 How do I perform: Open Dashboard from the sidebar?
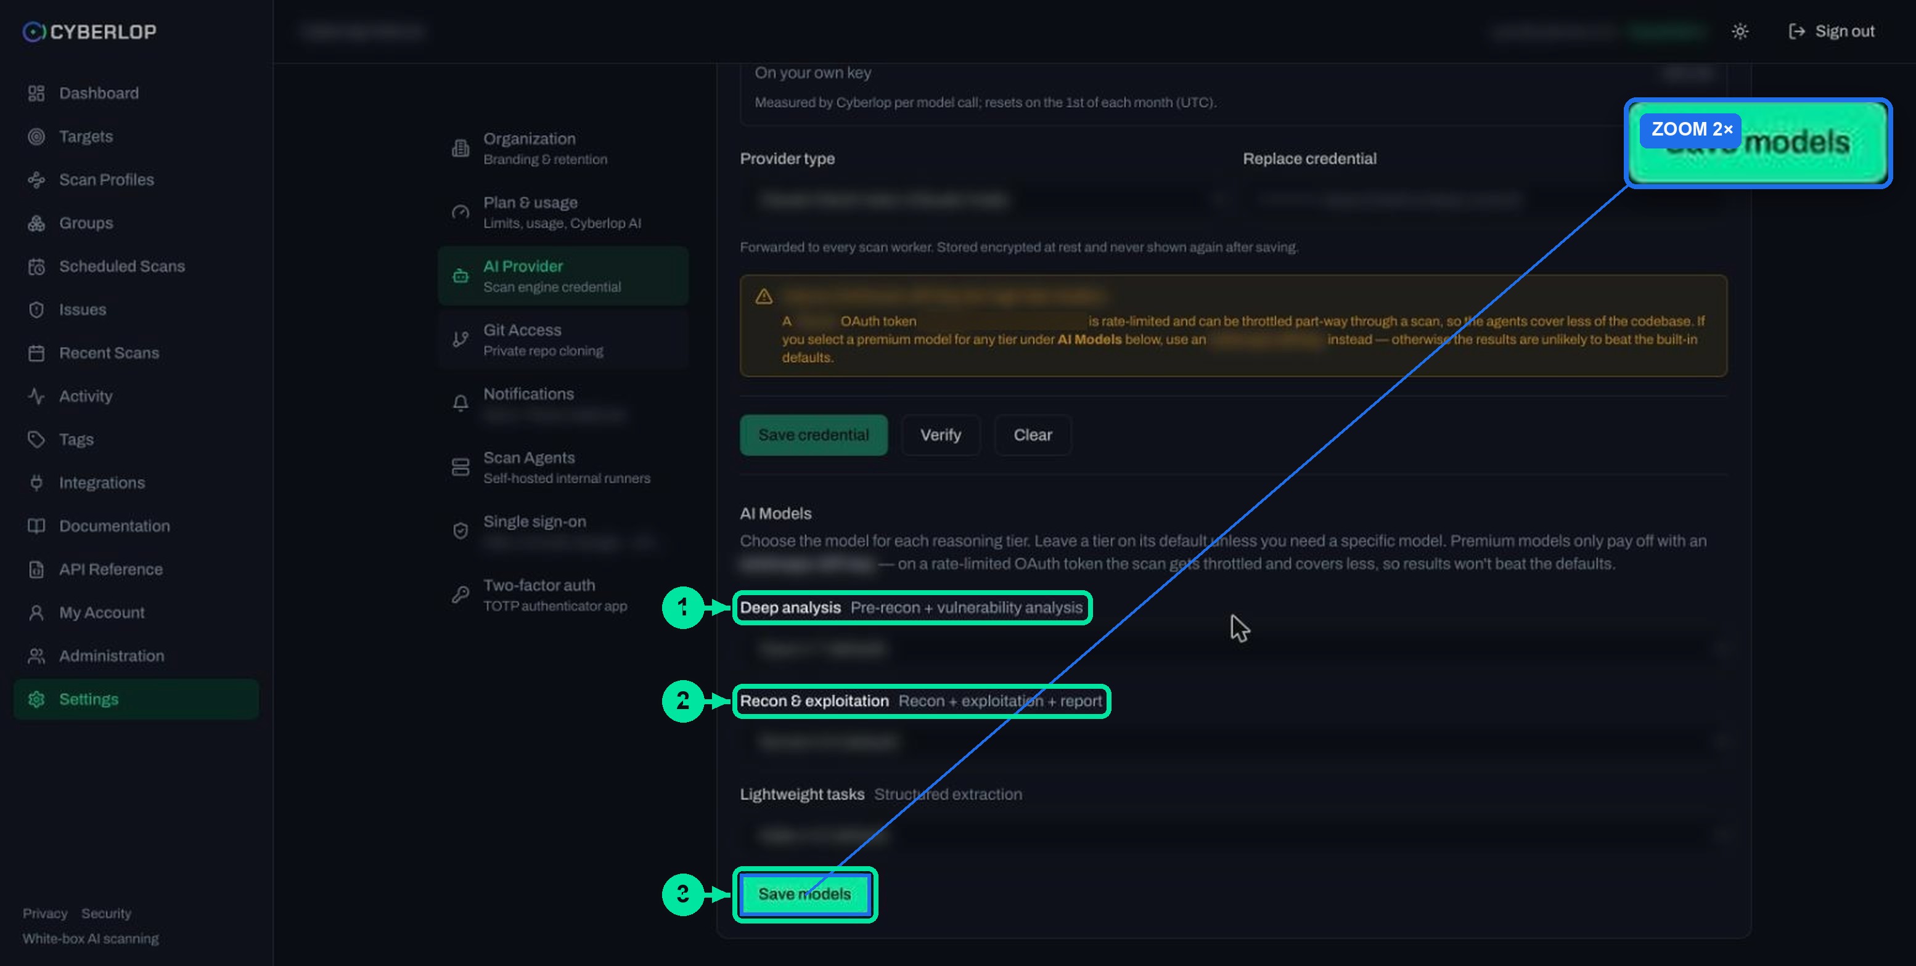(x=136, y=93)
